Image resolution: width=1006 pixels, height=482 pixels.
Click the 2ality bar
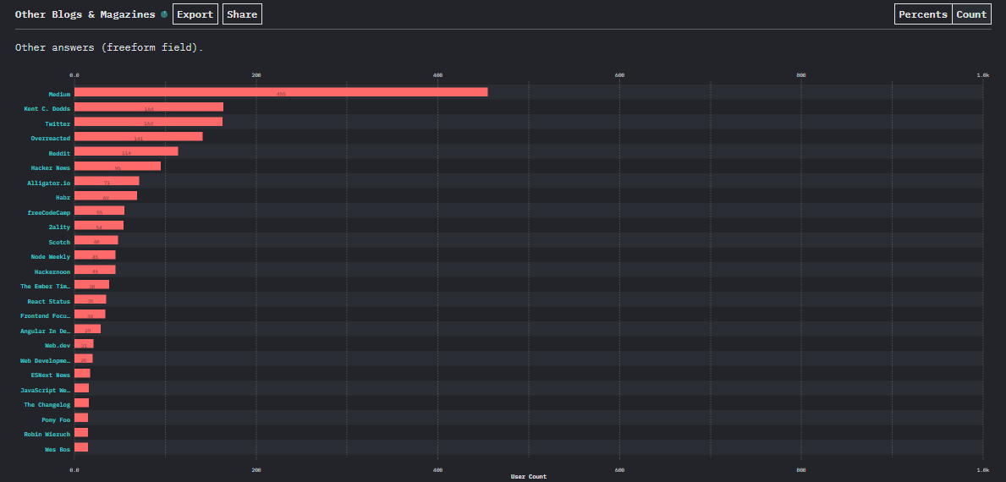tap(99, 225)
